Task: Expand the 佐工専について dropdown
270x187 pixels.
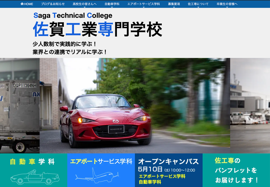Action: coord(198,4)
